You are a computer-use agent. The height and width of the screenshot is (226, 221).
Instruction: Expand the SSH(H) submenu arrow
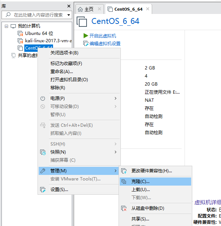click(x=115, y=144)
